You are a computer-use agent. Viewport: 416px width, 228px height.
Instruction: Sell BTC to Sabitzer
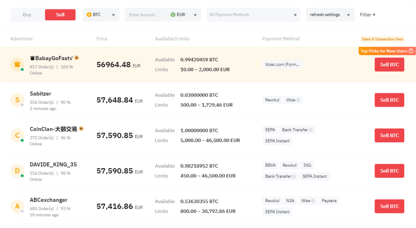(389, 100)
